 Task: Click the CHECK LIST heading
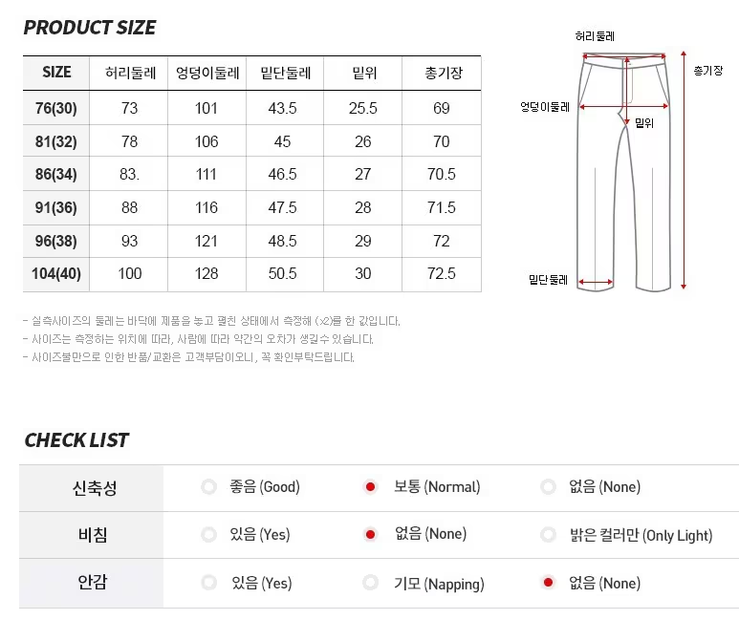[76, 440]
